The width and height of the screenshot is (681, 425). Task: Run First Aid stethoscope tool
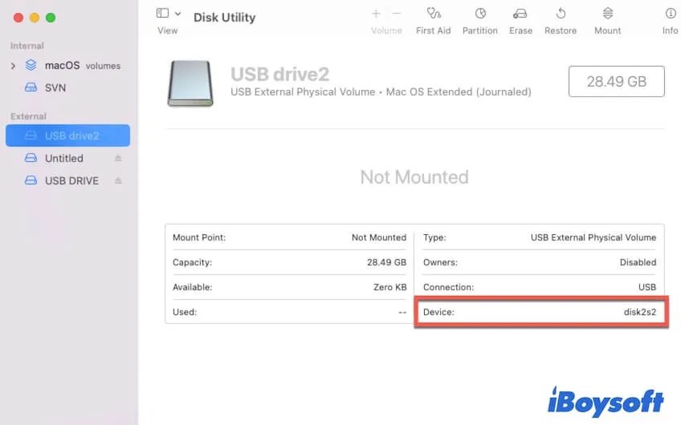coord(434,14)
